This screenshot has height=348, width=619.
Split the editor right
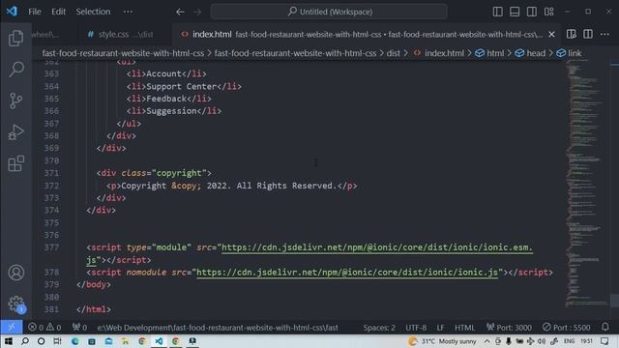(588, 35)
